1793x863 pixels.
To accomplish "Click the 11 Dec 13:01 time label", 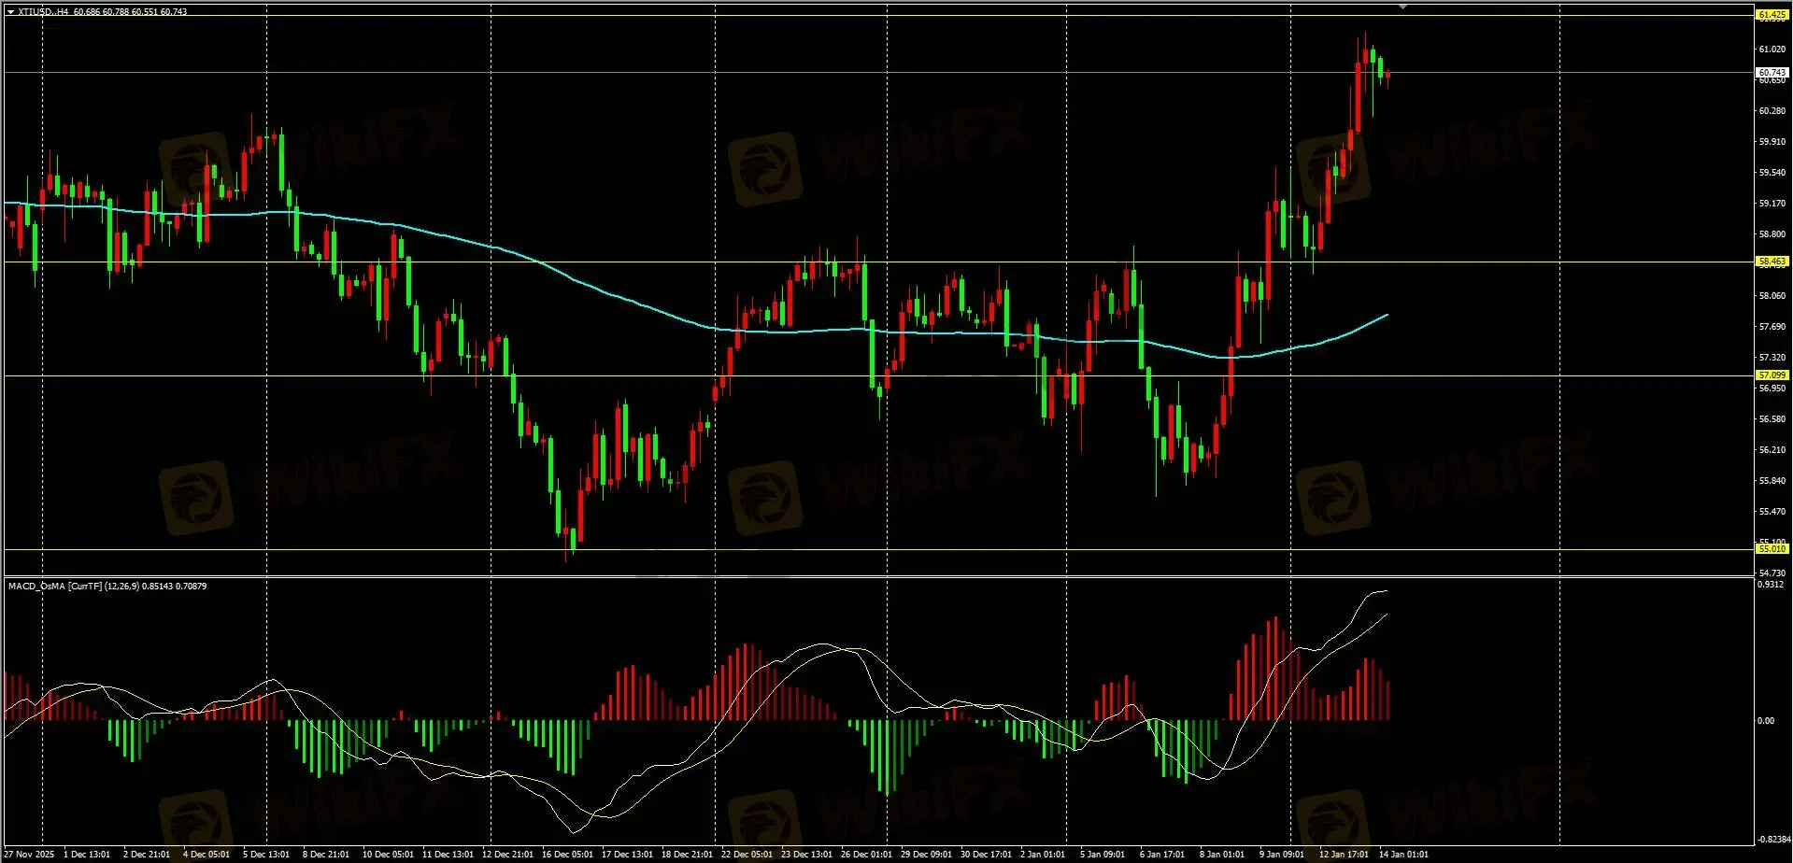I will point(448,855).
